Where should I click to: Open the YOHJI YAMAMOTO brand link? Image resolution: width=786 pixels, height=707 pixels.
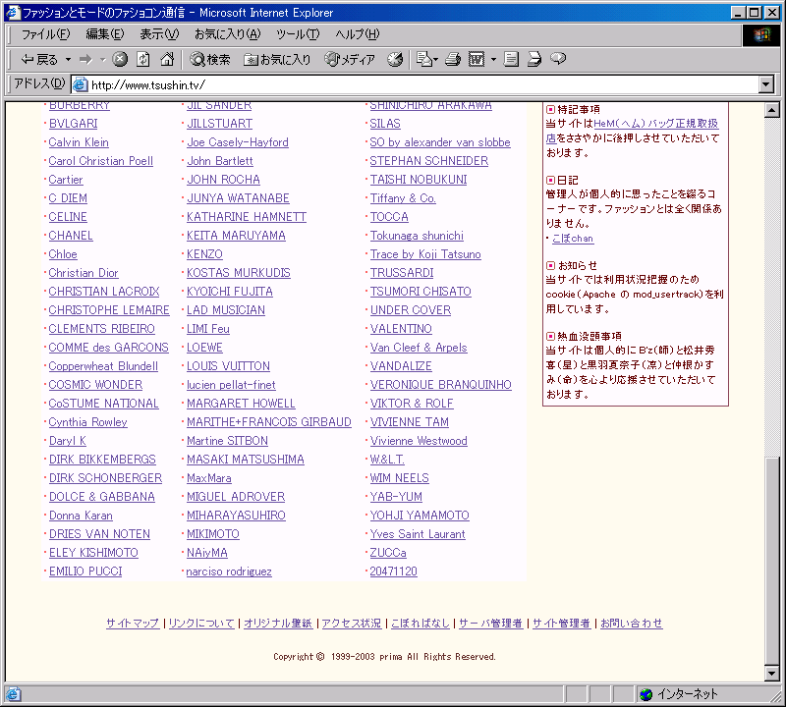420,516
